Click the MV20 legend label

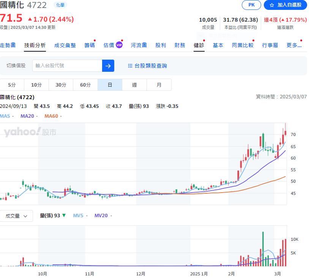(x=101, y=215)
